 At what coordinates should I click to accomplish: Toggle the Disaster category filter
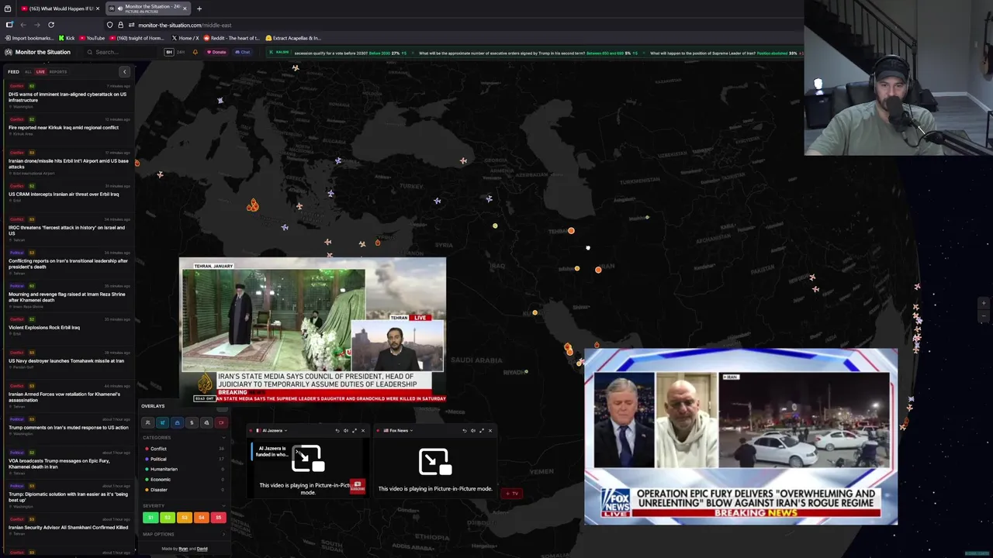click(x=185, y=490)
